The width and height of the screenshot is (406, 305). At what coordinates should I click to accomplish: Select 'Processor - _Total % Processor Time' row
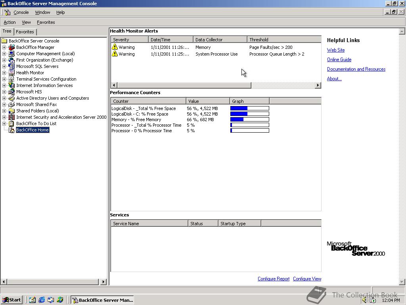[x=190, y=125]
